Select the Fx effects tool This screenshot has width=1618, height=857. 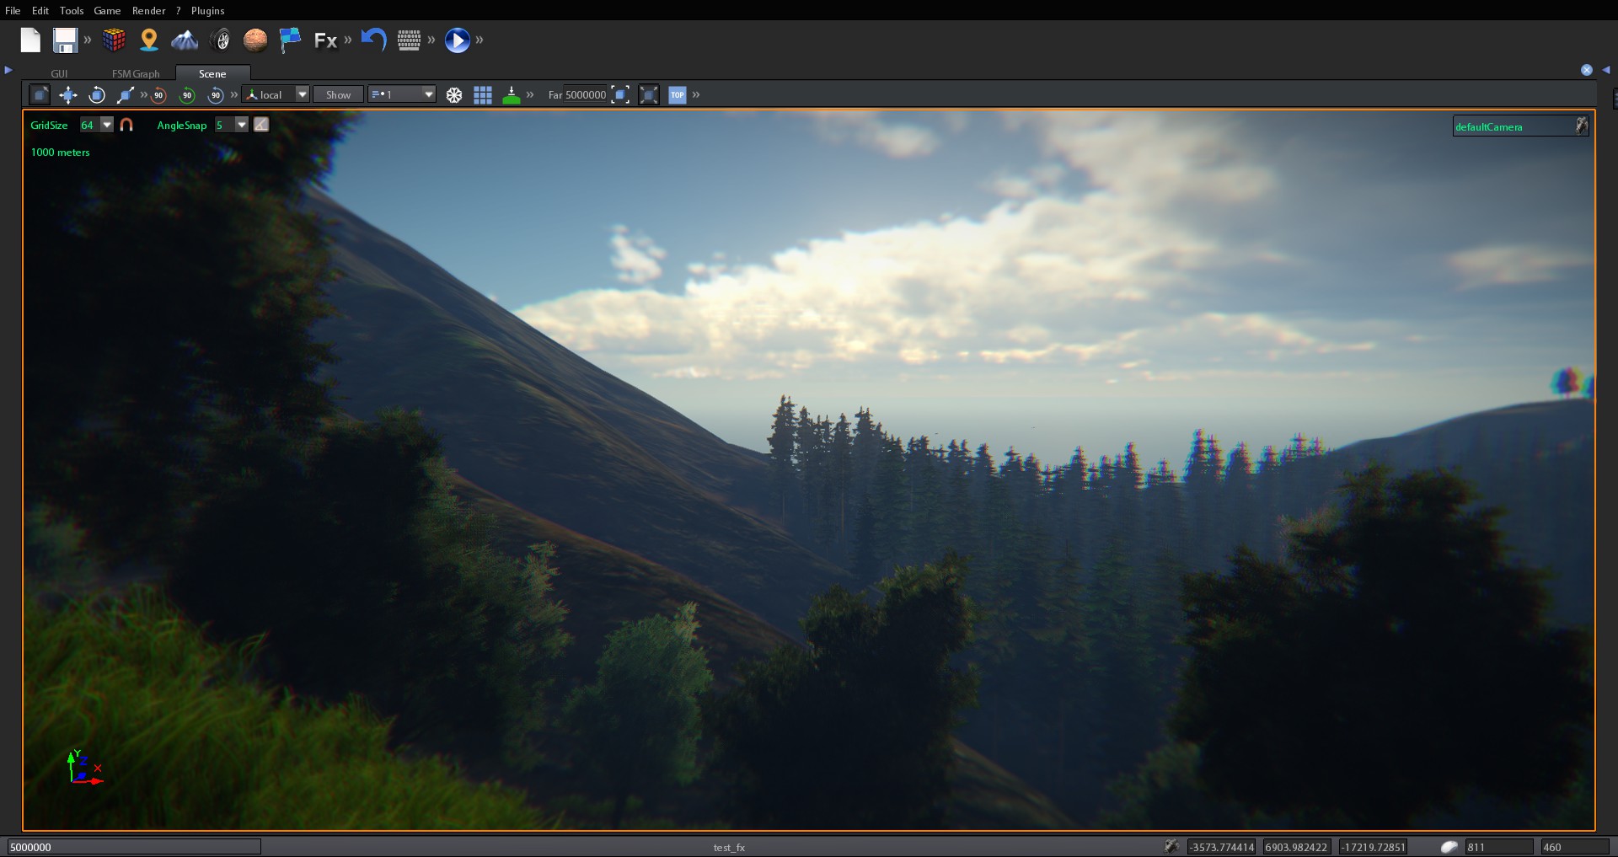coord(327,40)
